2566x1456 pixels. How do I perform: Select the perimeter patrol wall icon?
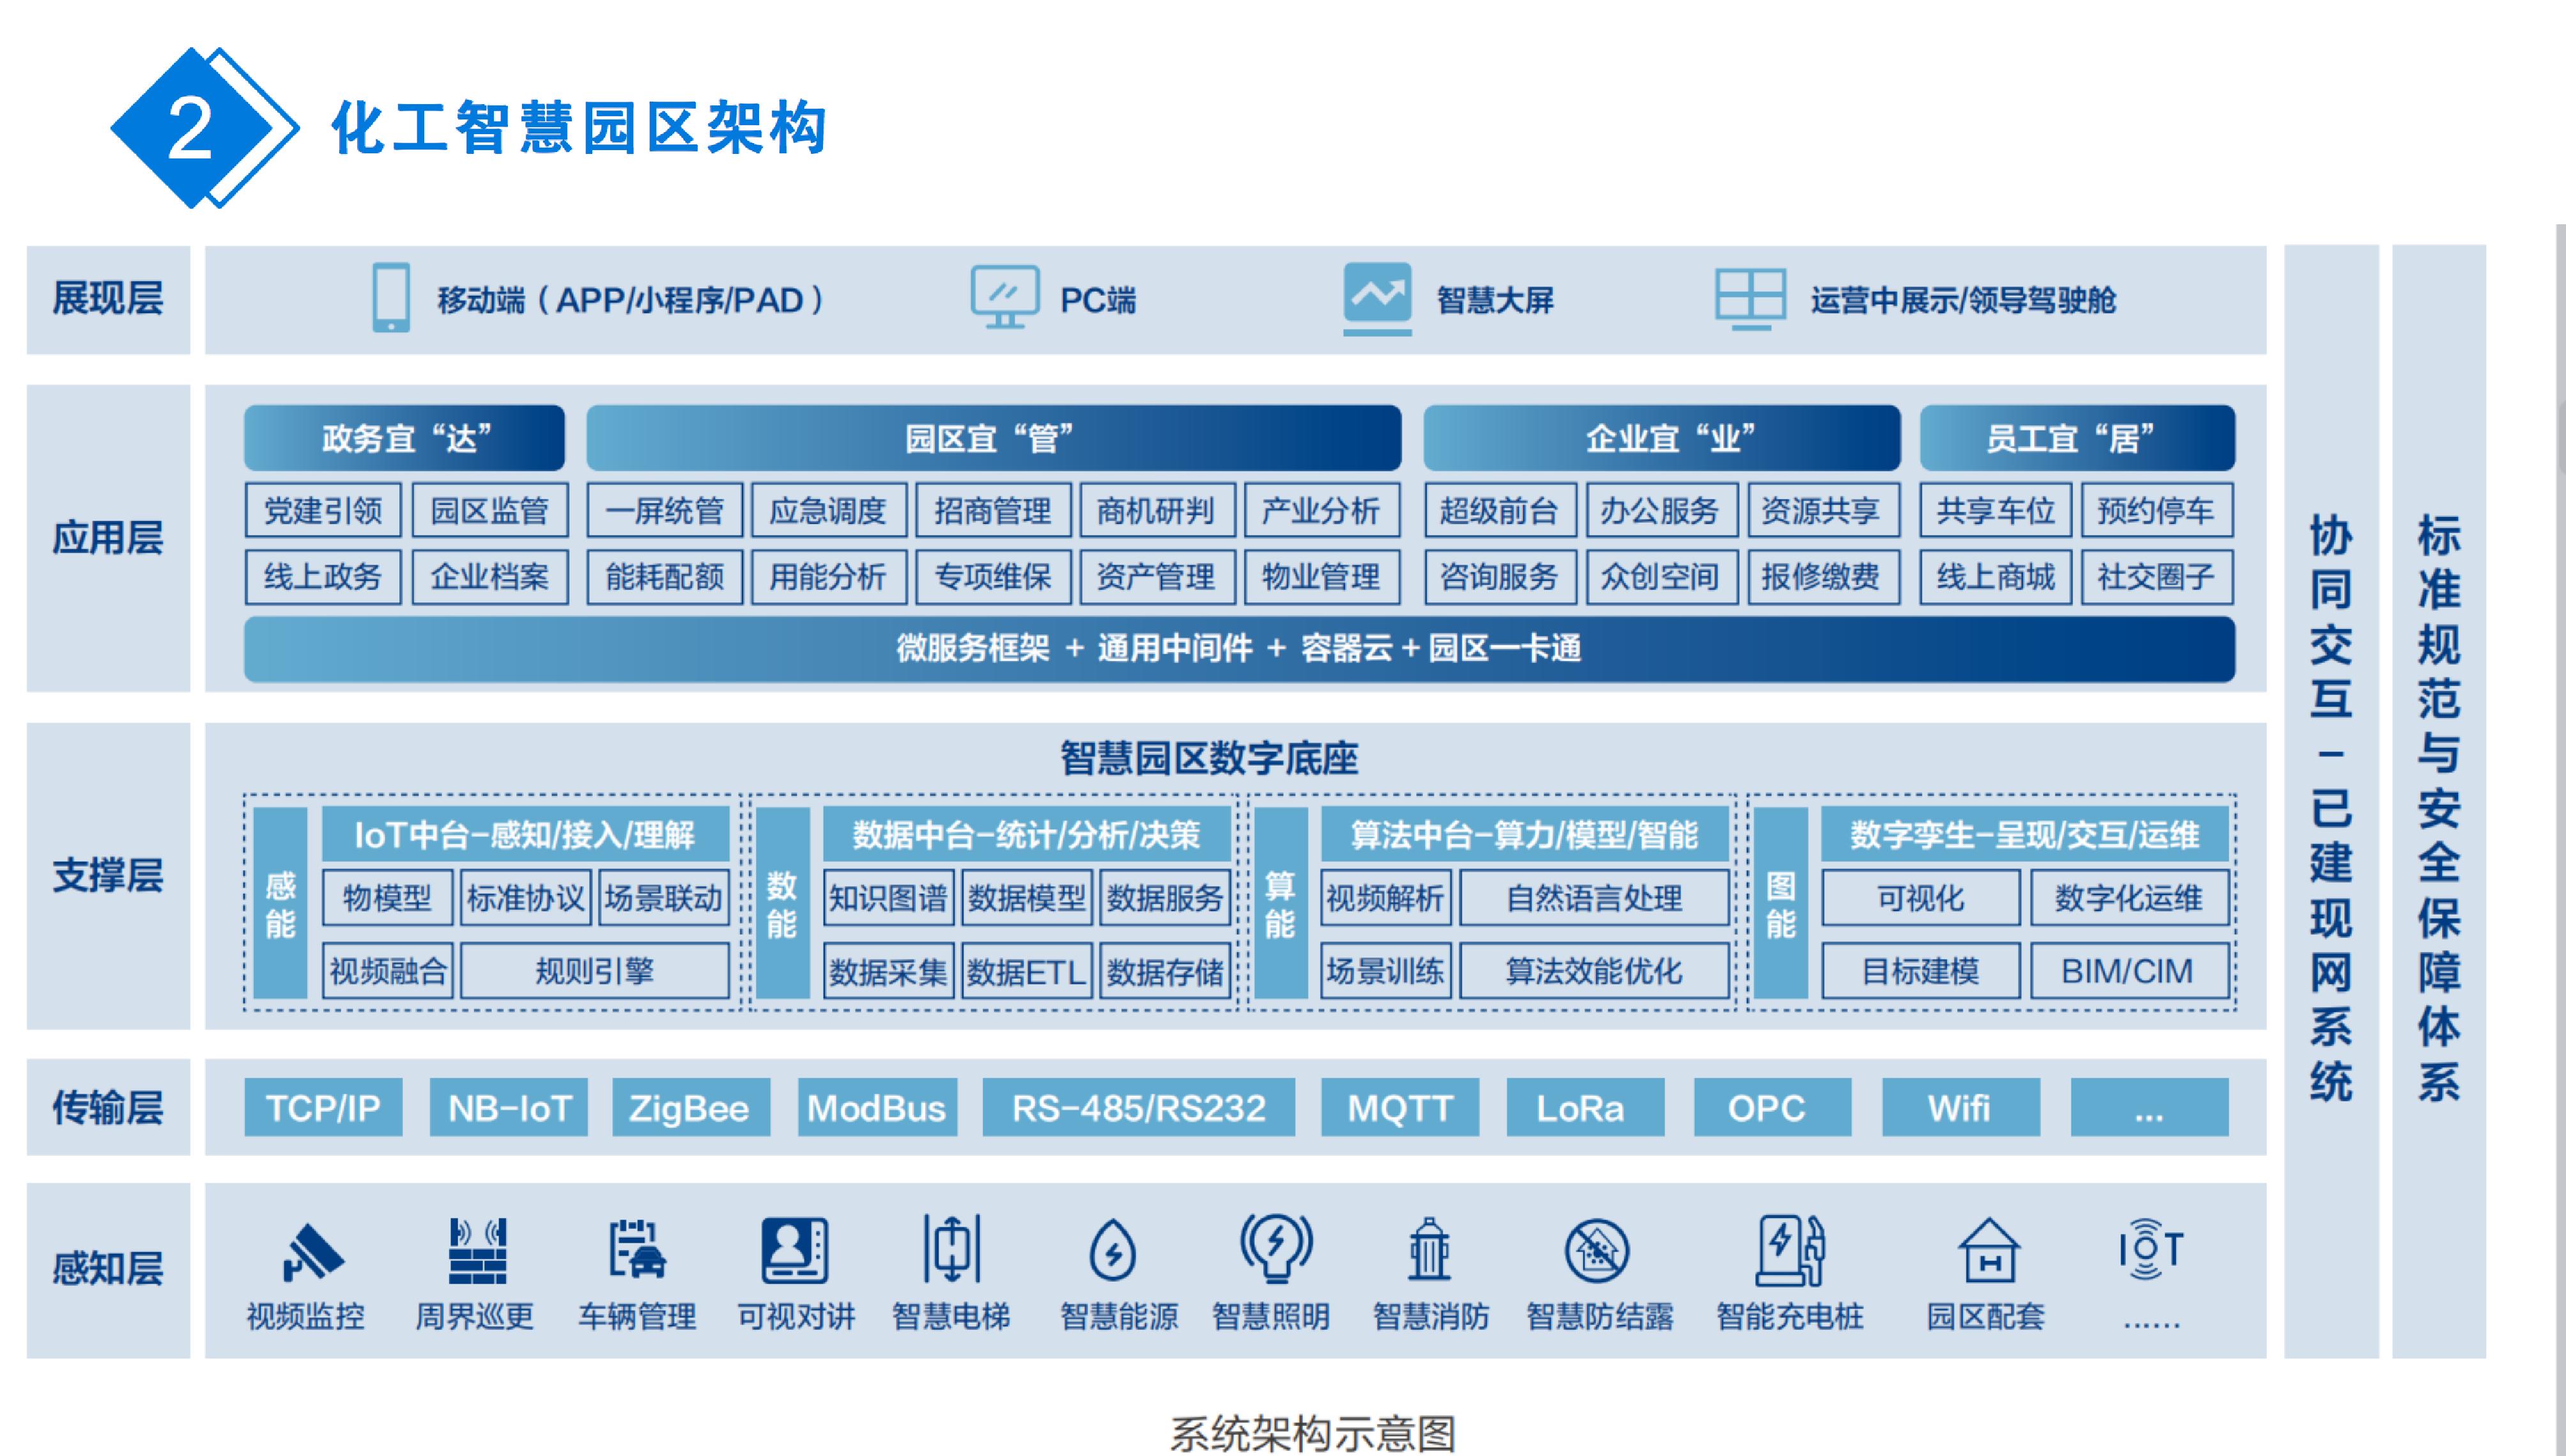click(x=477, y=1250)
